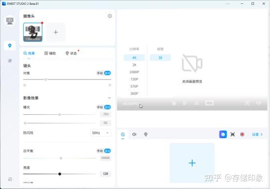
Task: Click the 5000K white balance value field
Action: tap(106, 158)
